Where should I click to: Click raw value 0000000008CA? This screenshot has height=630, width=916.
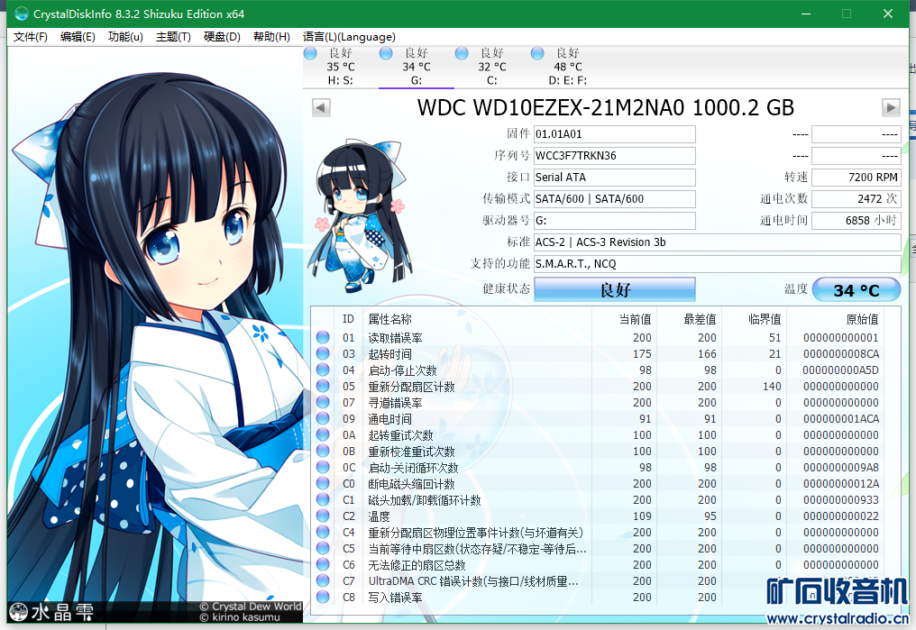(840, 354)
